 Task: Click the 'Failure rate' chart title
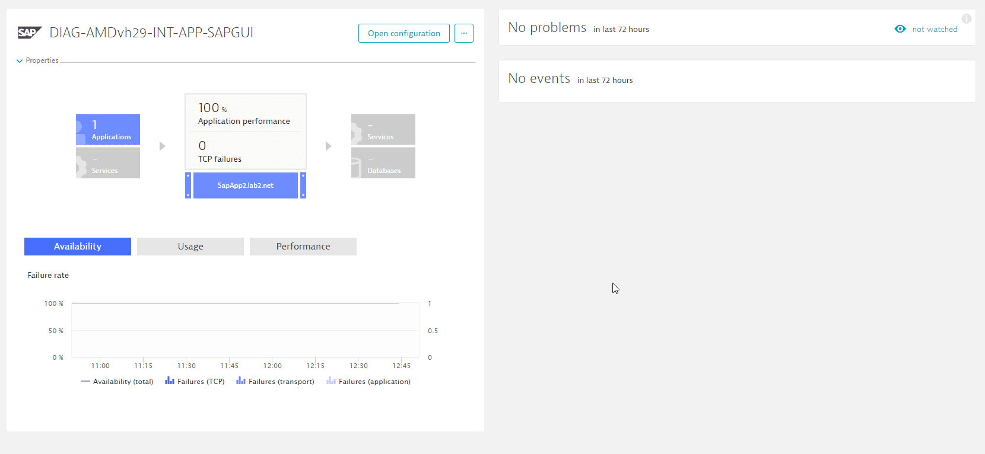[48, 275]
